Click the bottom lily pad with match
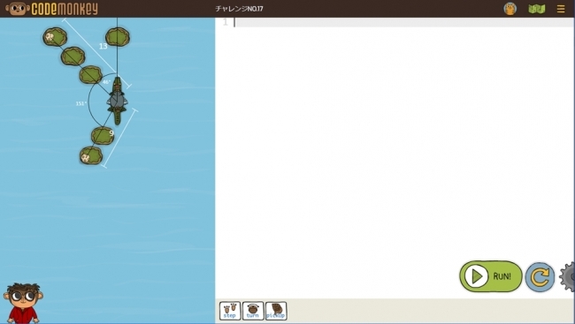 (x=91, y=155)
